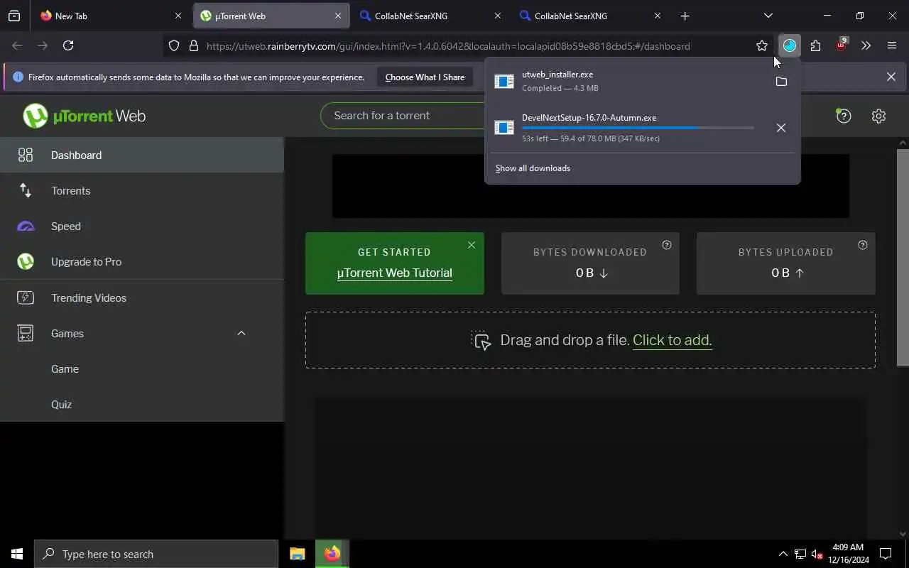Screen dimensions: 909x568
Task: Bookmark this page with the star icon
Action: [x=762, y=45]
